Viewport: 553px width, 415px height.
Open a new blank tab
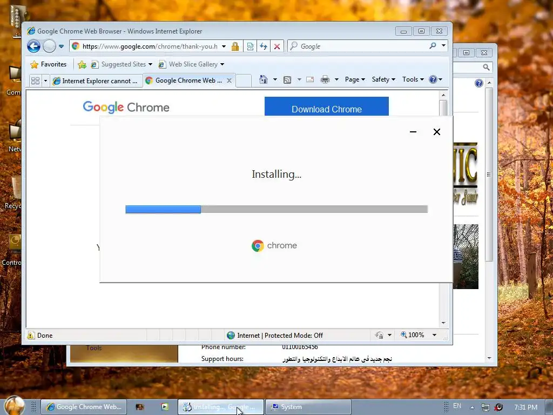click(x=244, y=81)
